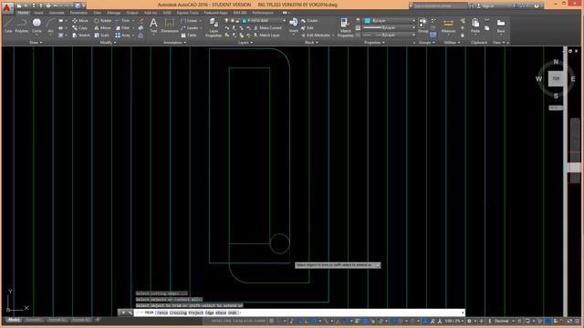The image size is (584, 328).
Task: Expand the Utilities panel
Action: pos(452,43)
